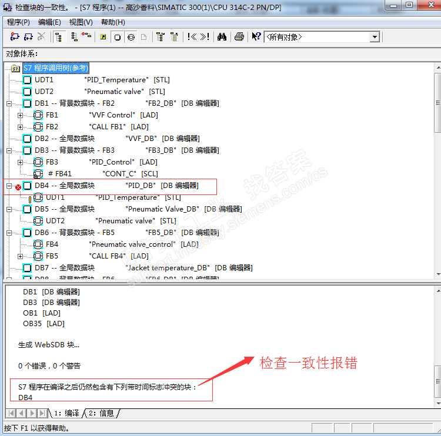Collapse the DB5 Pneumatic Valve_DB node
The image size is (441, 436).
point(9,209)
